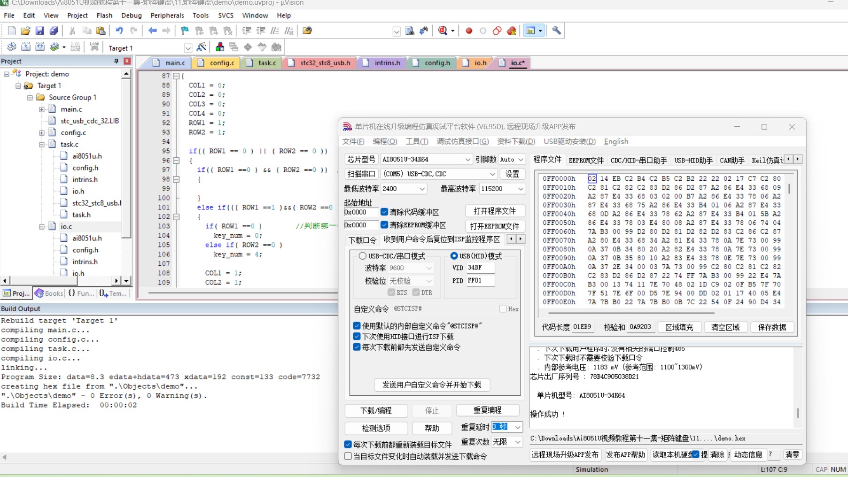Open Options for Target with the wand icon
The height and width of the screenshot is (477, 848).
click(202, 47)
